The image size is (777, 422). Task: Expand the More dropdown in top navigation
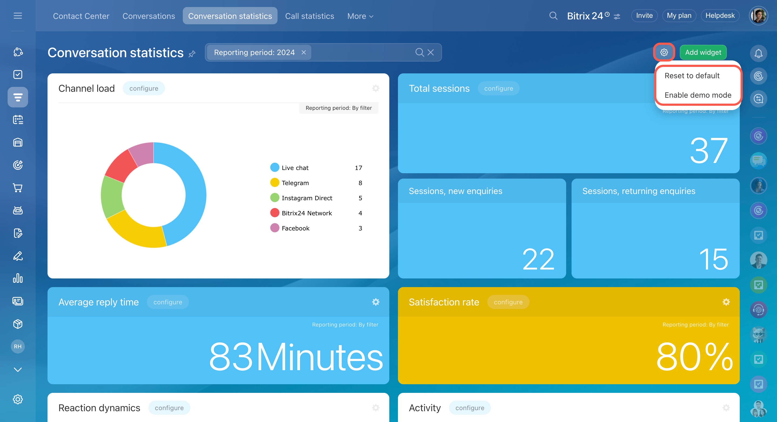(x=360, y=16)
